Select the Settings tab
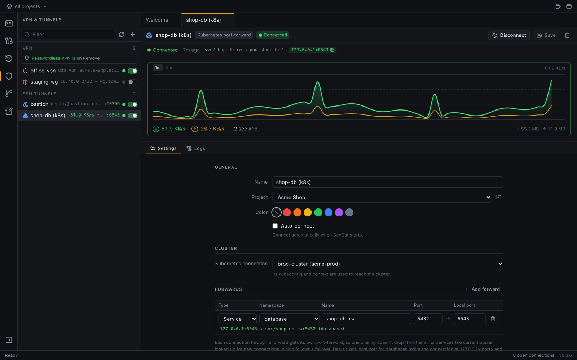Viewport: 577px width, 360px height. click(x=163, y=148)
